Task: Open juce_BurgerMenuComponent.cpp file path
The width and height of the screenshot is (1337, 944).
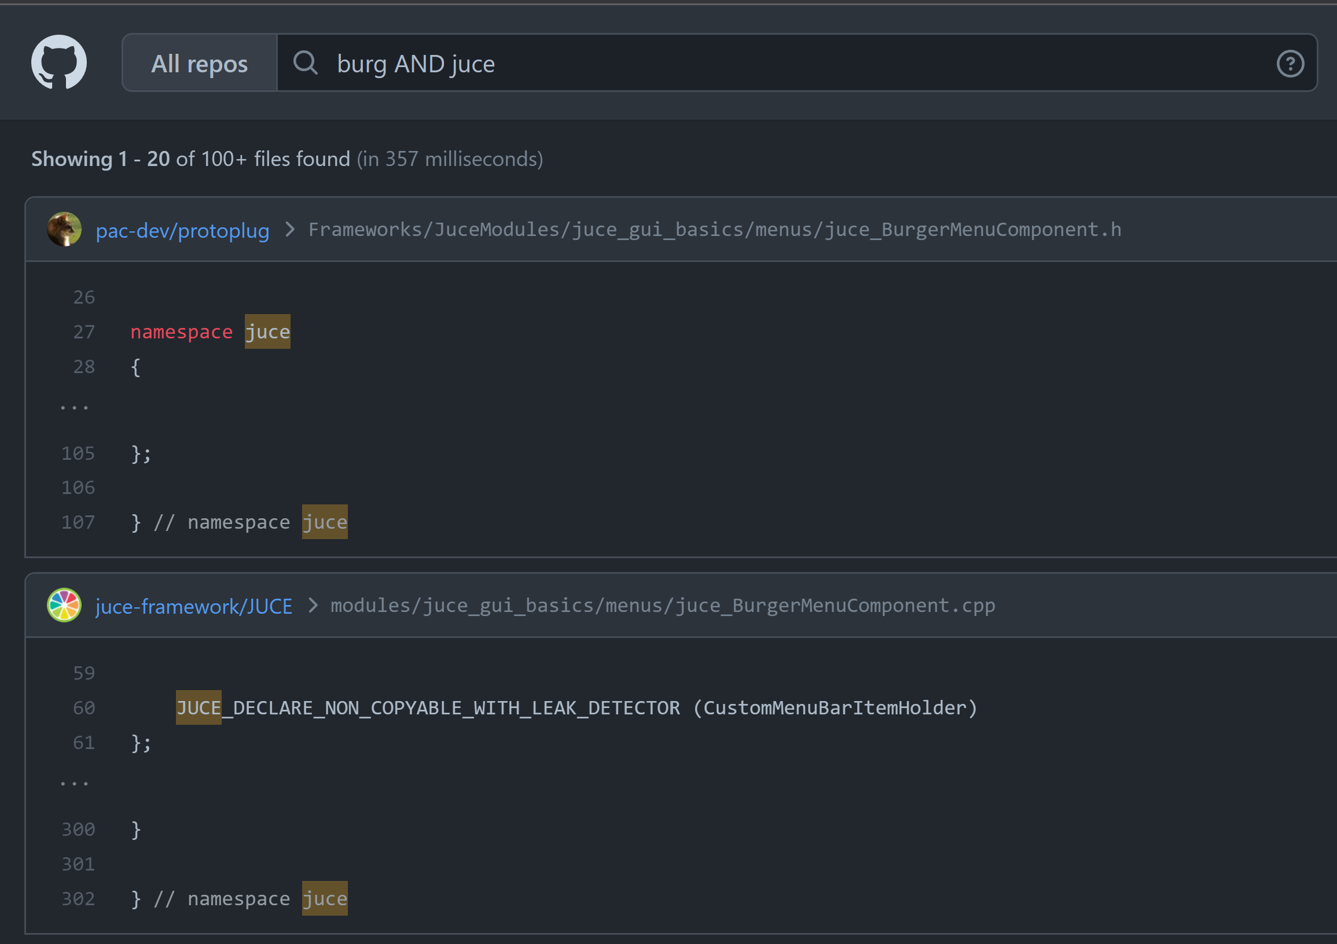Action: coord(663,605)
